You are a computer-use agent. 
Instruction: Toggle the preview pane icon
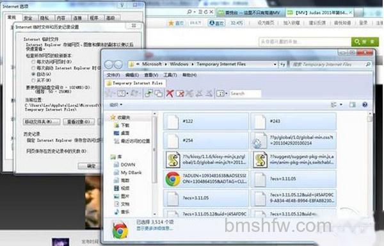pyautogui.click(x=353, y=105)
